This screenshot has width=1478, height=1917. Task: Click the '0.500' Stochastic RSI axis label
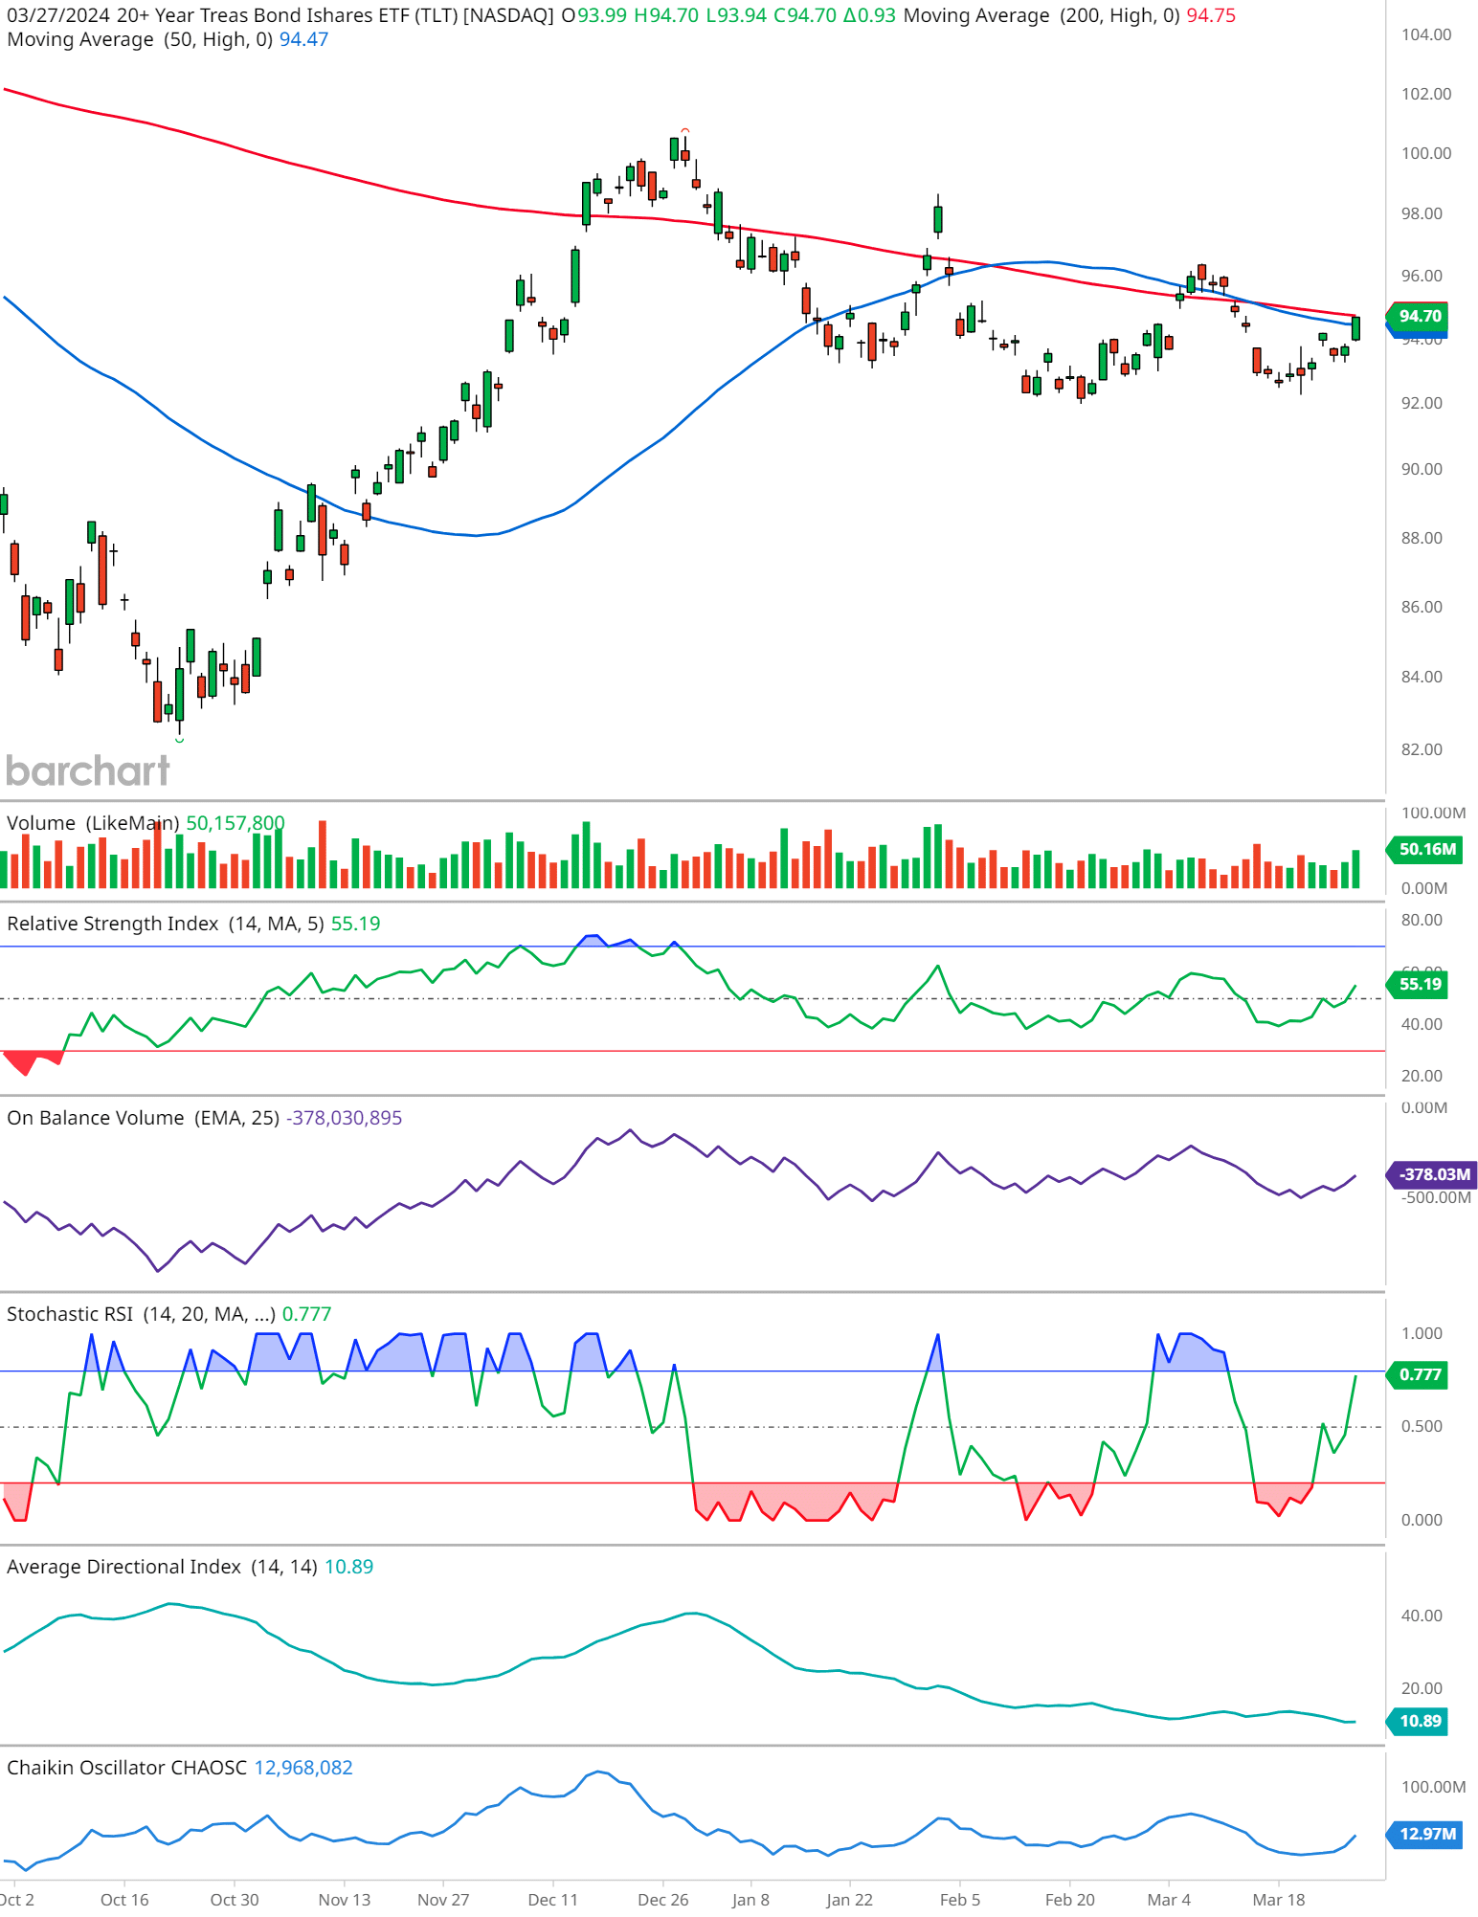pos(1422,1426)
